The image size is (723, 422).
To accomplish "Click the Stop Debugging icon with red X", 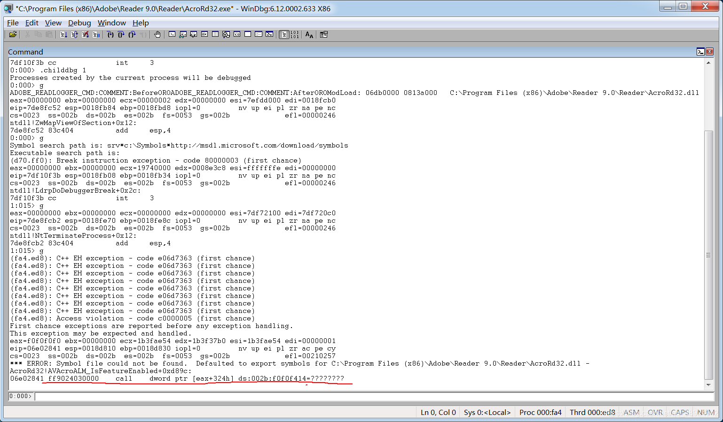I will [85, 34].
